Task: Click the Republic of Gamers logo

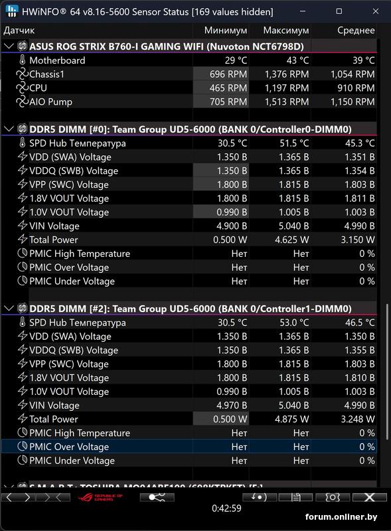Action: point(100,497)
